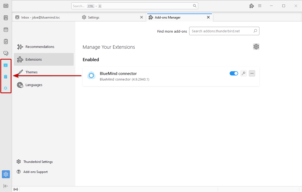
Task: Open BlueMind connector options wrench
Action: point(243,73)
